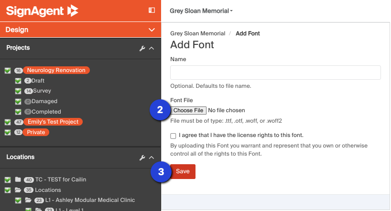
Task: Select the Completed status row
Action: coord(46,112)
